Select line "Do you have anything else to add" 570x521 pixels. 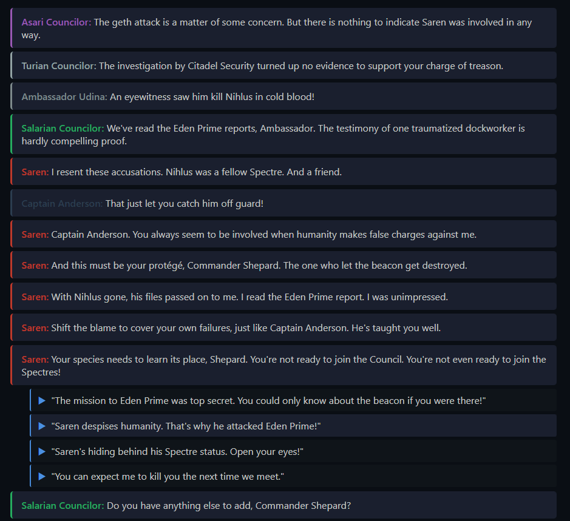click(x=228, y=505)
